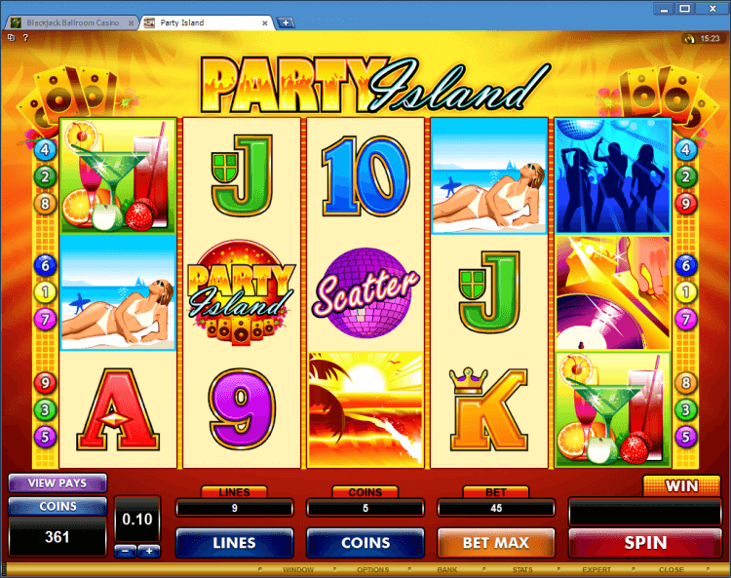
Task: Click the window layout icon top-left
Action: click(x=11, y=38)
